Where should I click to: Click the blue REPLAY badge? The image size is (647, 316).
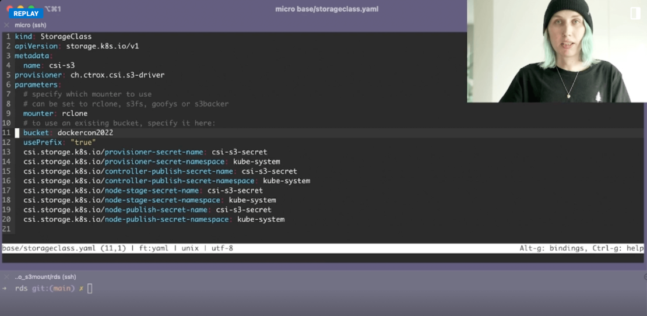click(x=26, y=13)
